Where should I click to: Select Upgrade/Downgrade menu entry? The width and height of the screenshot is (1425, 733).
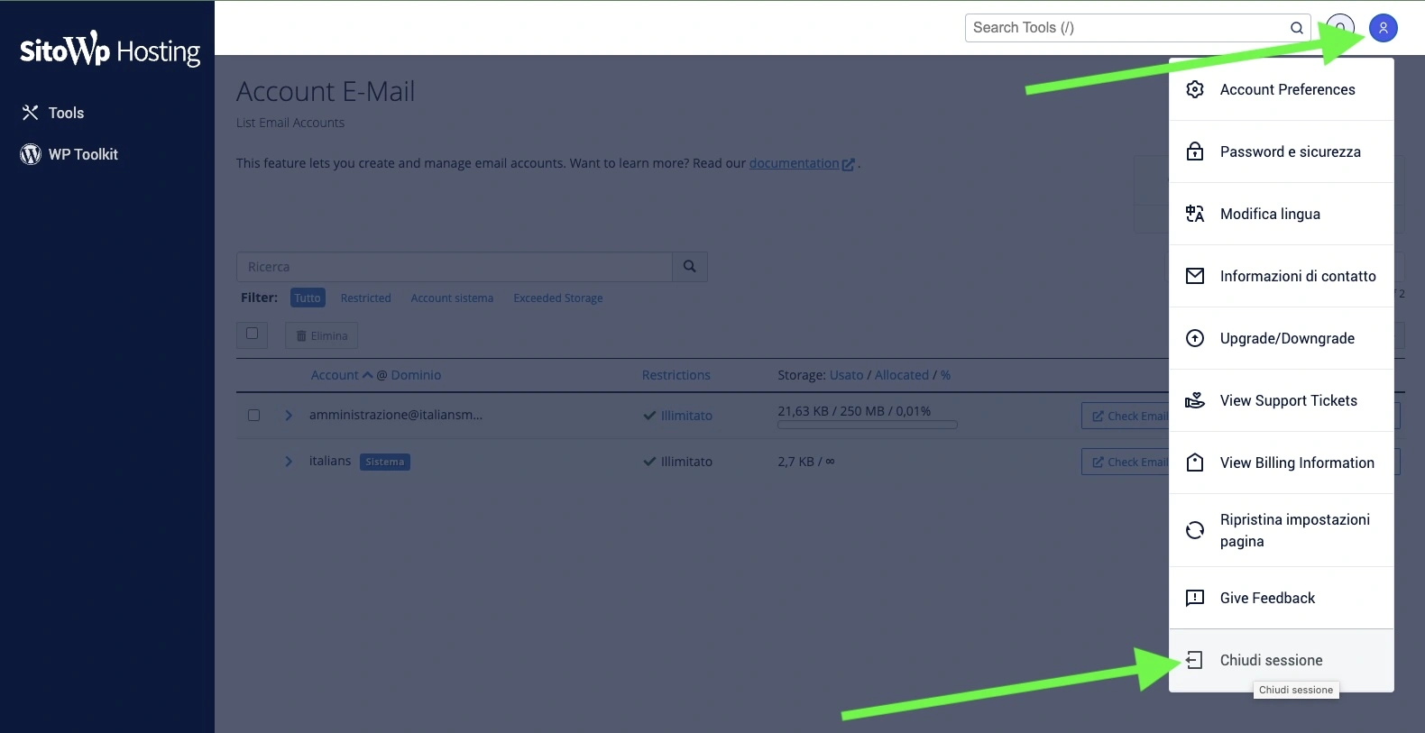point(1282,338)
